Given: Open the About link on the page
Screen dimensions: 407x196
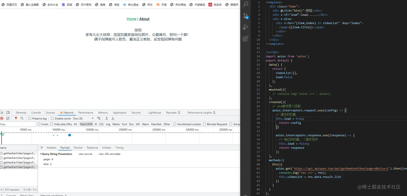Looking at the screenshot, I should coord(144,19).
